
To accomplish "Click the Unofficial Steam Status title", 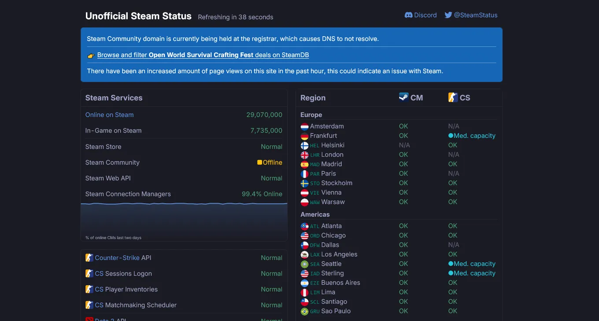I will coord(138,16).
